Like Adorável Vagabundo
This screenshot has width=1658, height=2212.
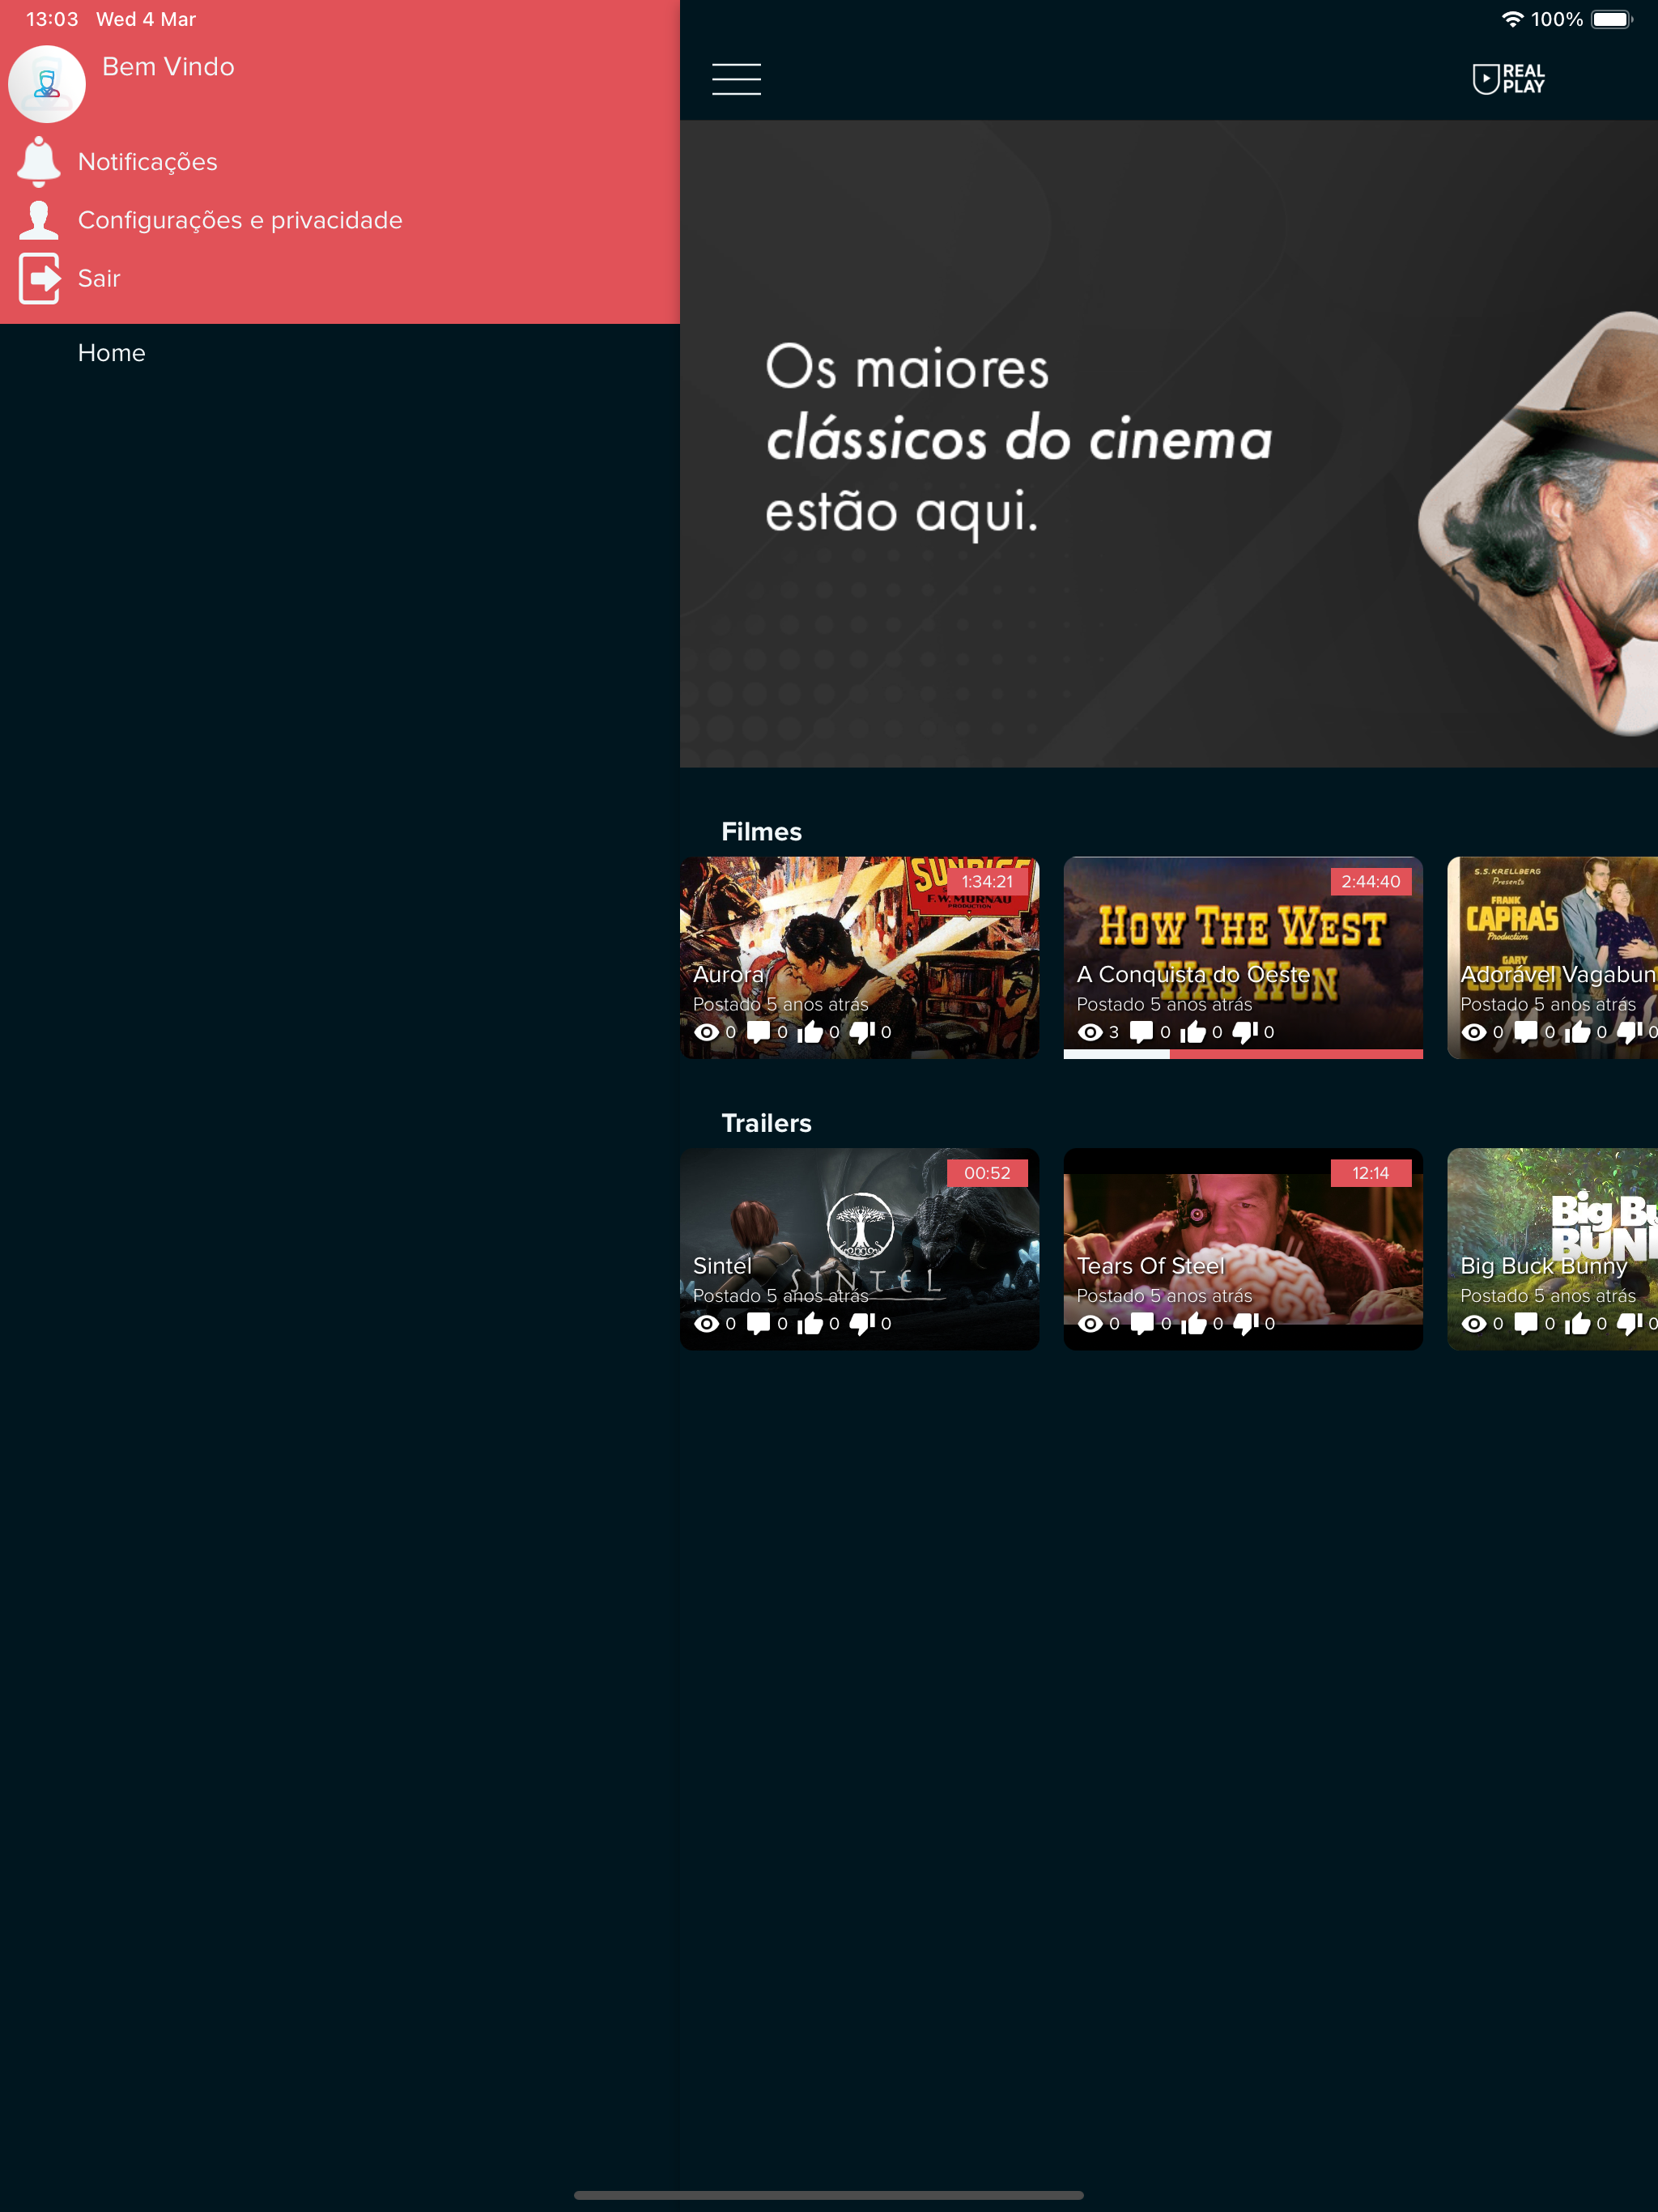(1577, 1032)
